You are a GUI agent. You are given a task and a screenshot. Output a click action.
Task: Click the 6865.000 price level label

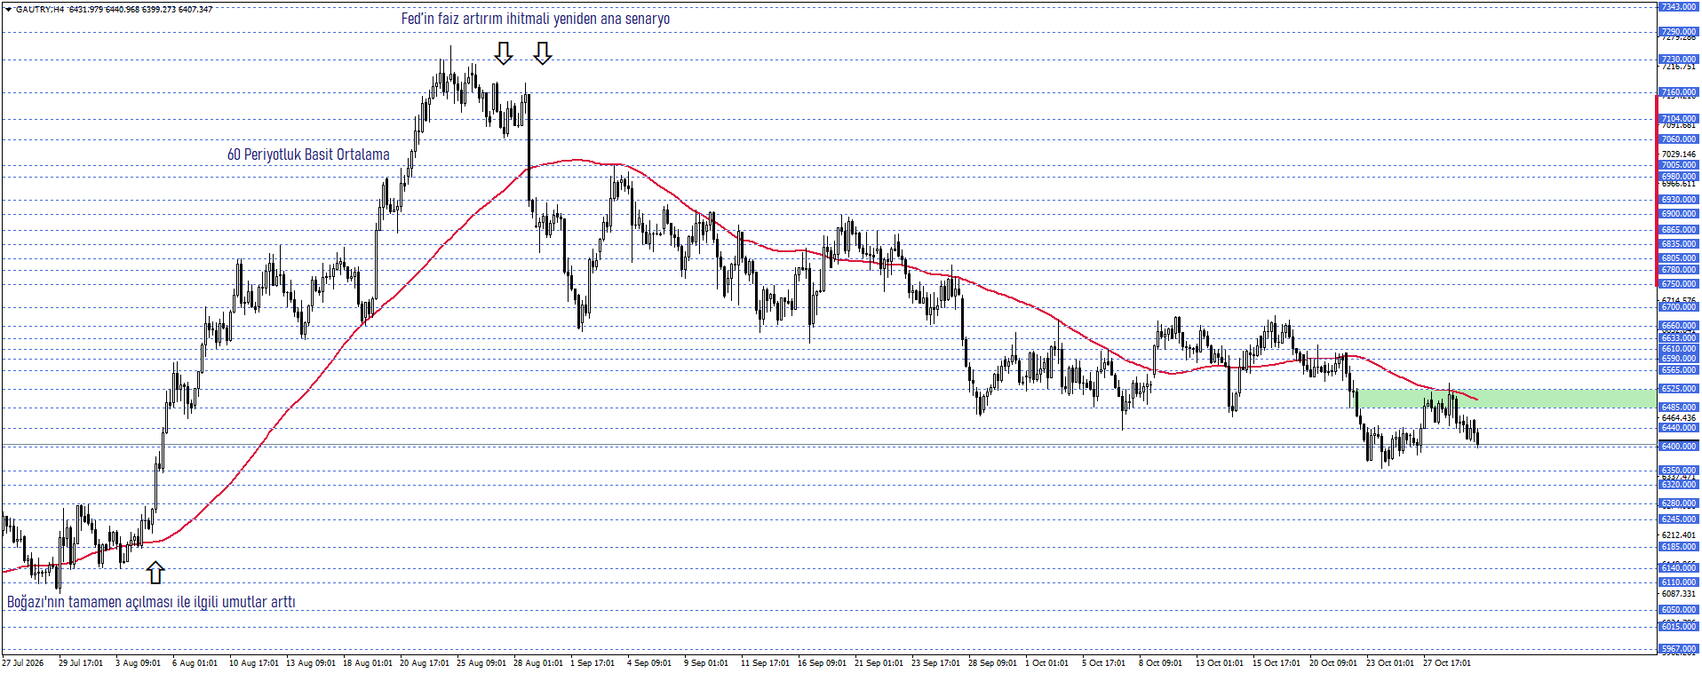point(1678,230)
